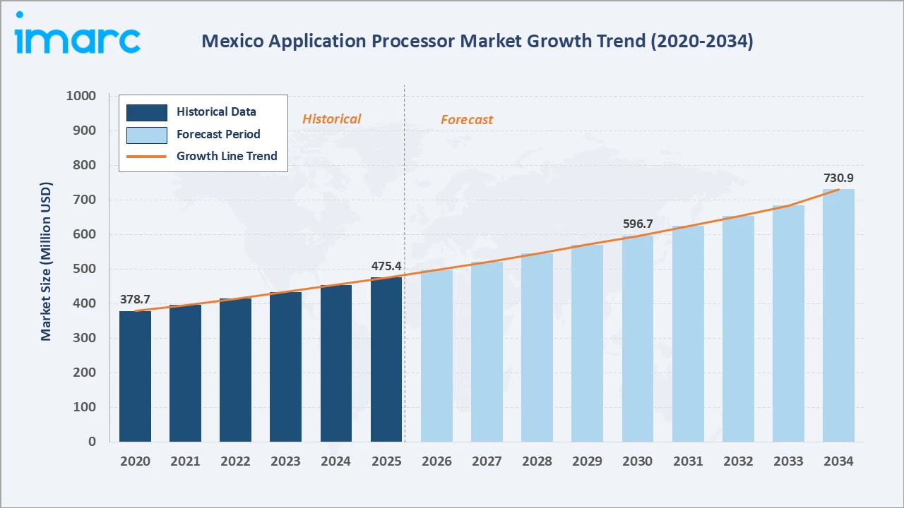The width and height of the screenshot is (904, 508).
Task: Click the 2026 x-axis year label
Action: pos(436,461)
